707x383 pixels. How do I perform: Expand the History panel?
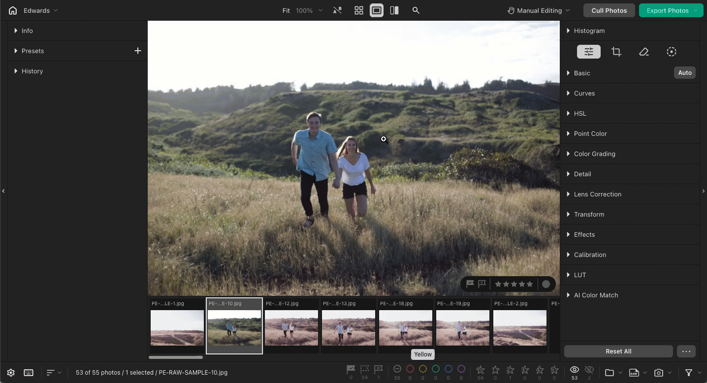[77, 71]
